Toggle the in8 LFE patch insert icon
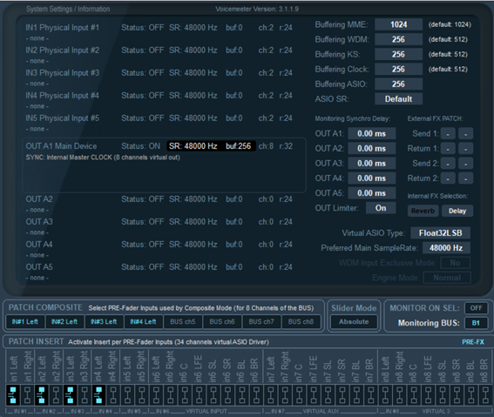The height and width of the screenshot is (417, 494). tap(429, 395)
